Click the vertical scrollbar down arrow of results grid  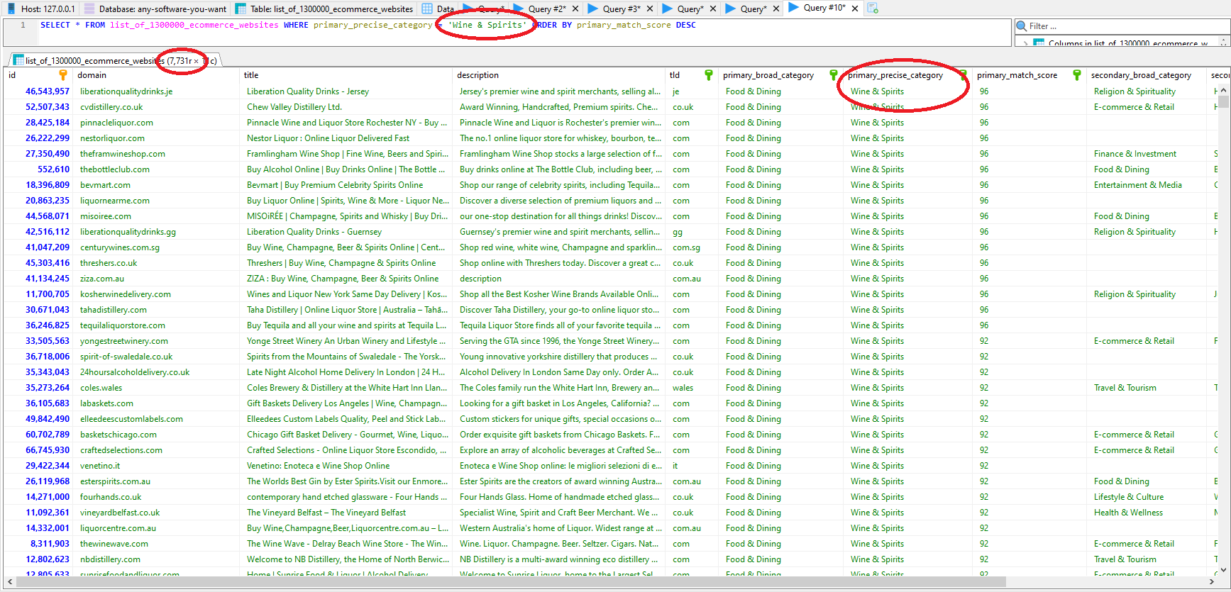pyautogui.click(x=1223, y=569)
